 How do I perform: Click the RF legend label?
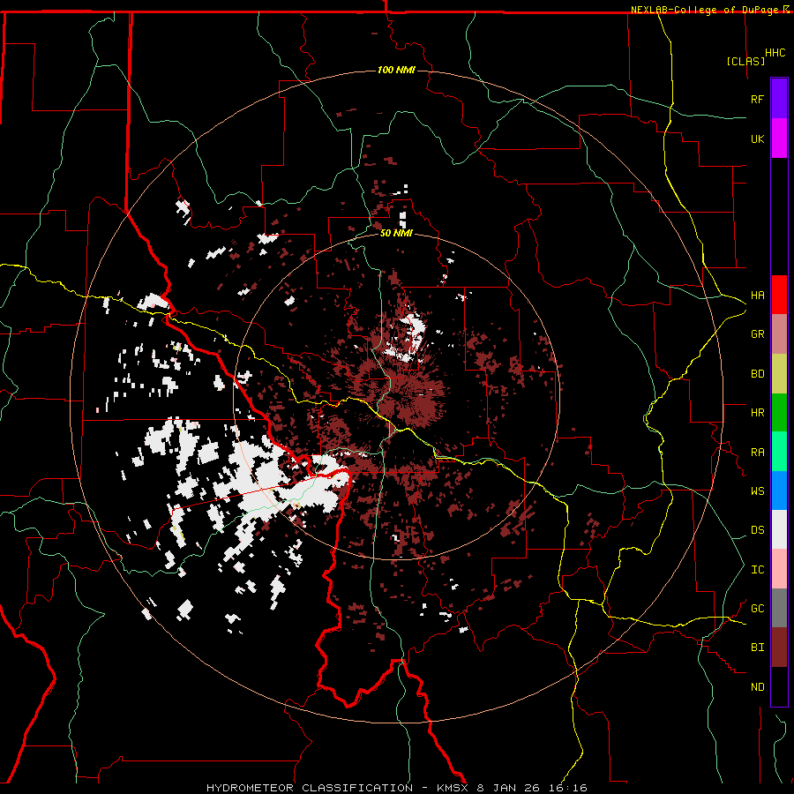point(757,99)
